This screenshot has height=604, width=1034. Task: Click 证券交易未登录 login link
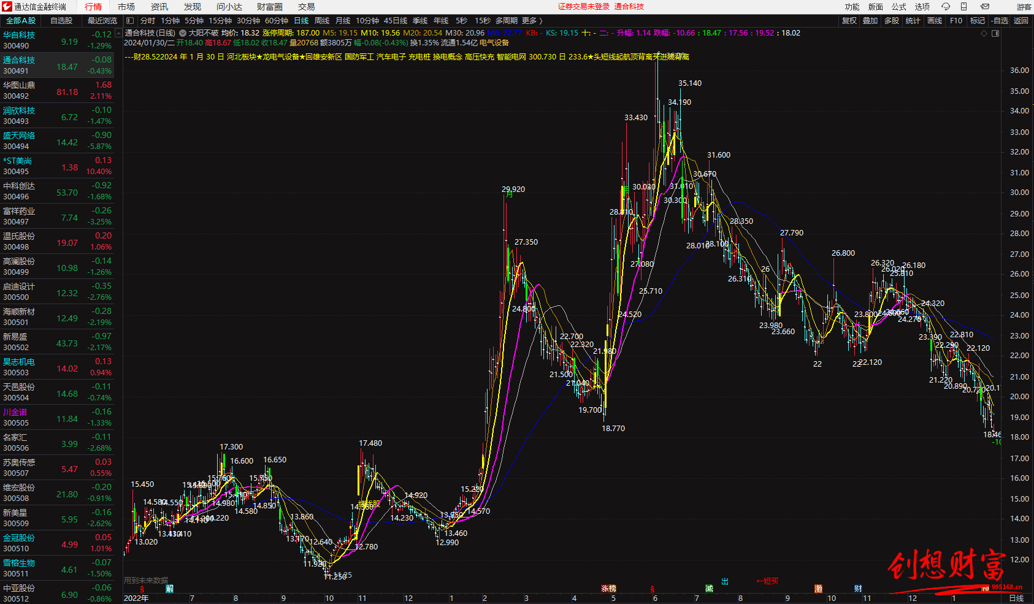(x=584, y=7)
